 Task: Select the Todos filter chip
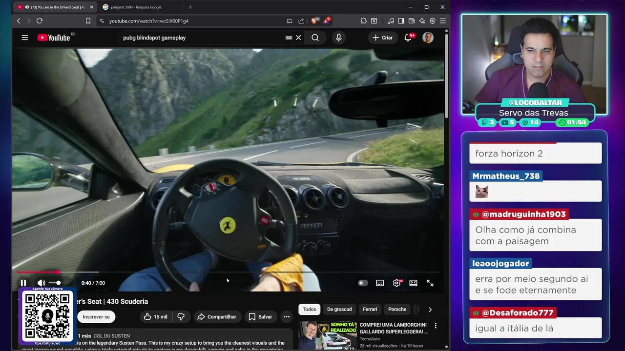[x=309, y=310]
